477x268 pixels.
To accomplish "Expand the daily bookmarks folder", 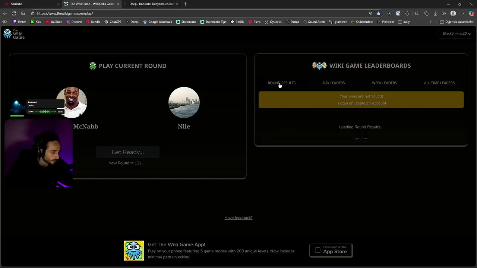I will (x=404, y=22).
